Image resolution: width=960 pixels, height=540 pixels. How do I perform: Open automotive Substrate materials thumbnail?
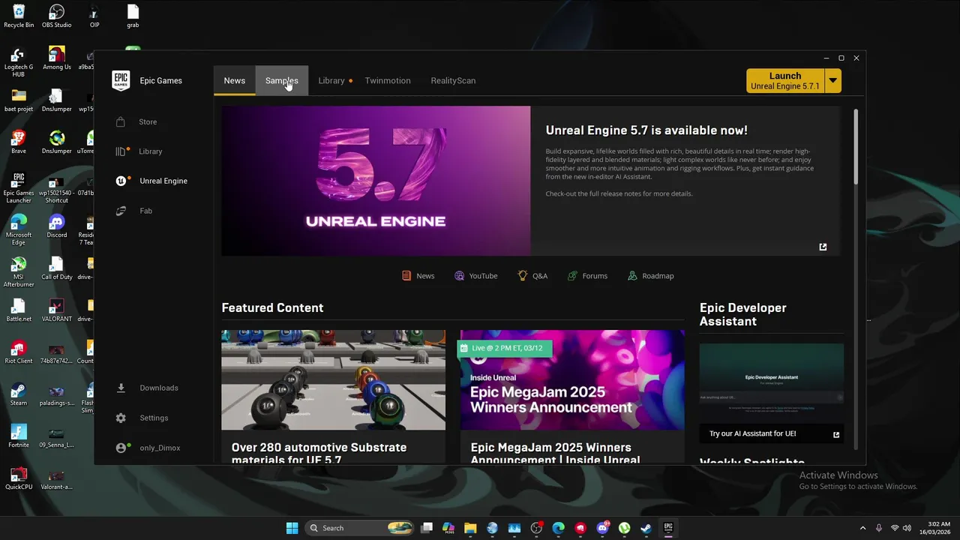click(333, 380)
